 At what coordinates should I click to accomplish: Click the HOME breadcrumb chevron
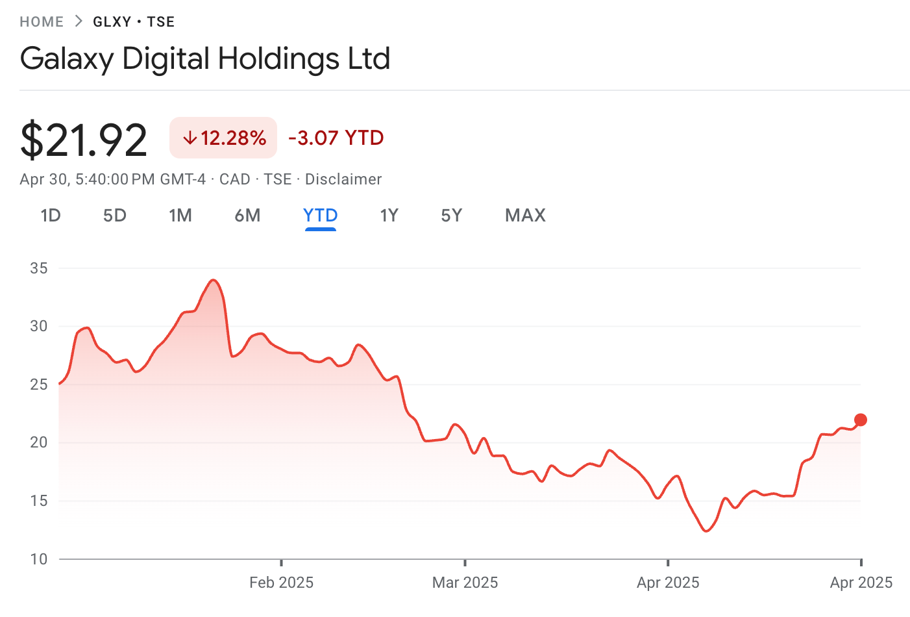[x=77, y=21]
